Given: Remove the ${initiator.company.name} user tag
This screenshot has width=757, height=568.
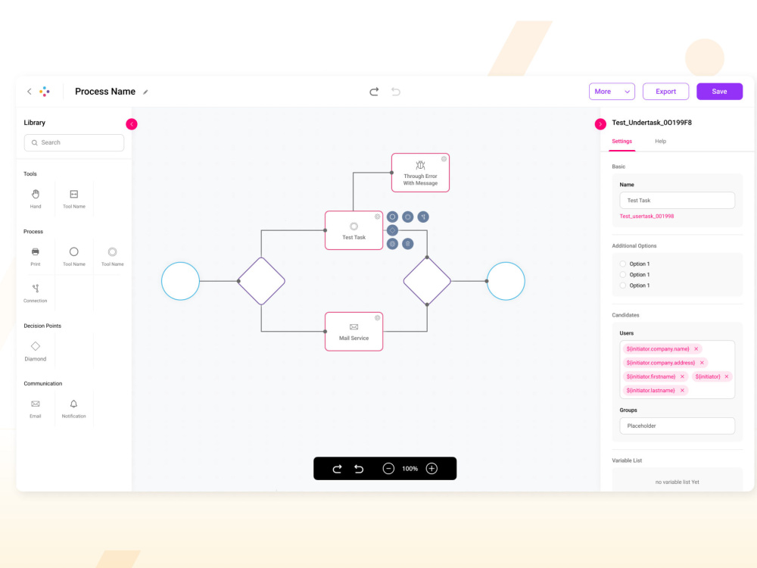Looking at the screenshot, I should pyautogui.click(x=696, y=348).
